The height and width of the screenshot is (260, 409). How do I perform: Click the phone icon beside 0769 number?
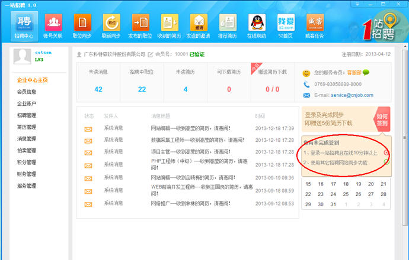click(x=306, y=84)
